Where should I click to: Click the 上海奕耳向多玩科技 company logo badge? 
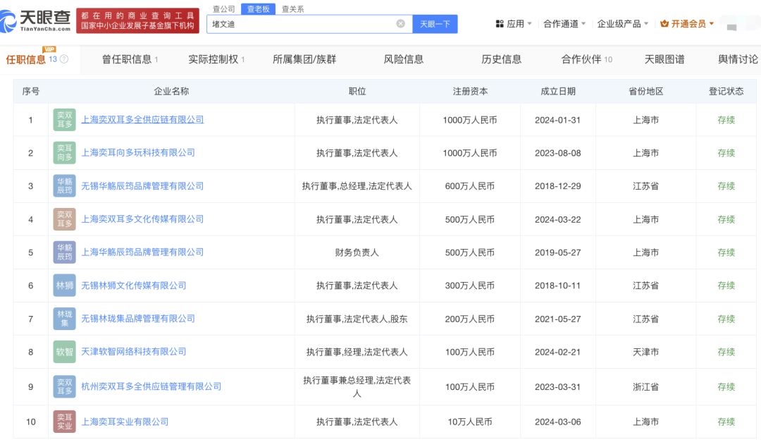tap(64, 153)
